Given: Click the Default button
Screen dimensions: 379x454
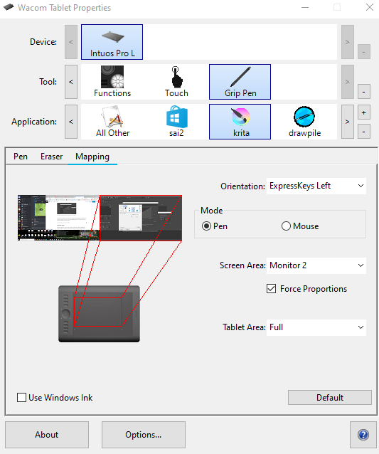Looking at the screenshot, I should [330, 398].
